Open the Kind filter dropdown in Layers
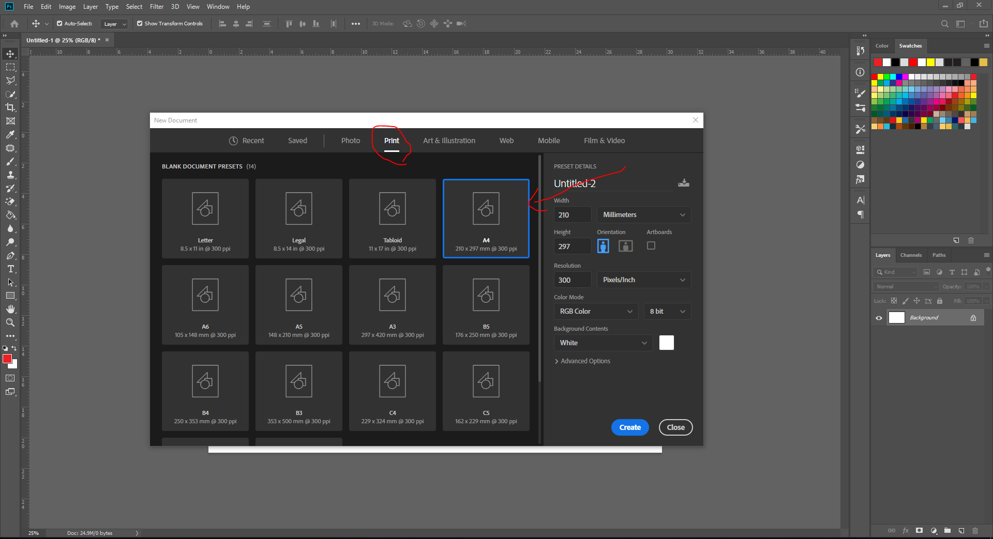993x539 pixels. 895,272
